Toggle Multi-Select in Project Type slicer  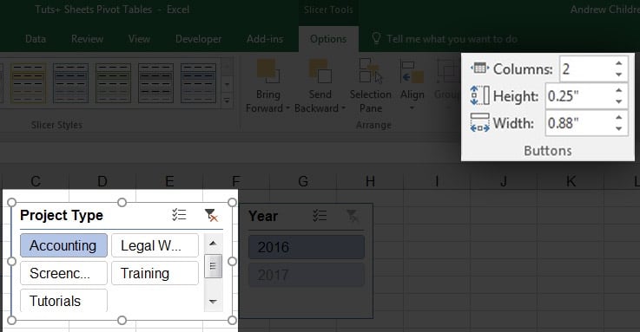click(x=179, y=215)
